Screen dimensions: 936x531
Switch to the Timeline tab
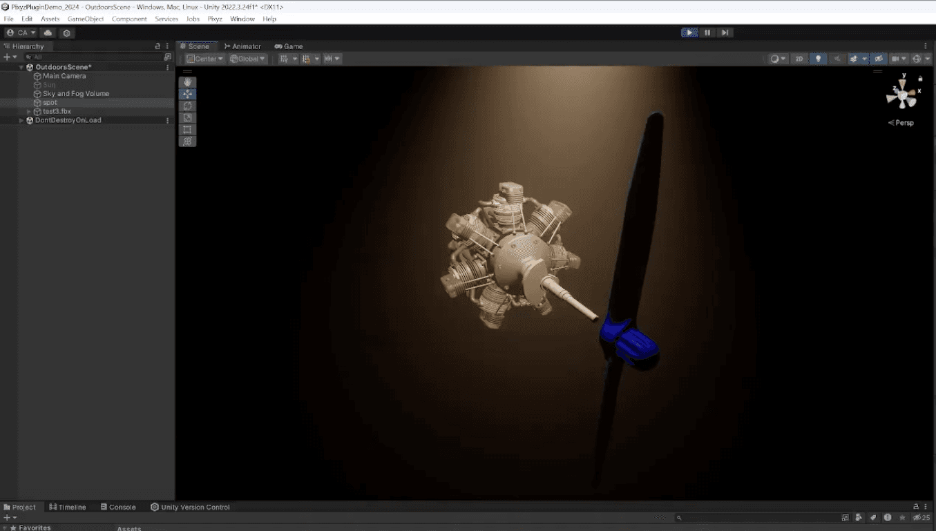point(68,507)
